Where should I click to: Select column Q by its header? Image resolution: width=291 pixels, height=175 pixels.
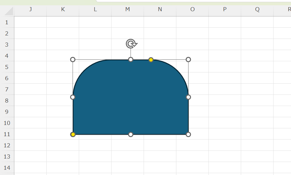click(x=257, y=9)
